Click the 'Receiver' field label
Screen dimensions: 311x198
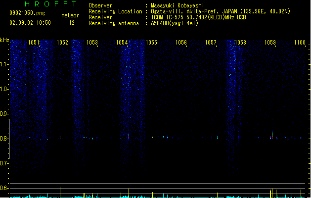point(100,17)
